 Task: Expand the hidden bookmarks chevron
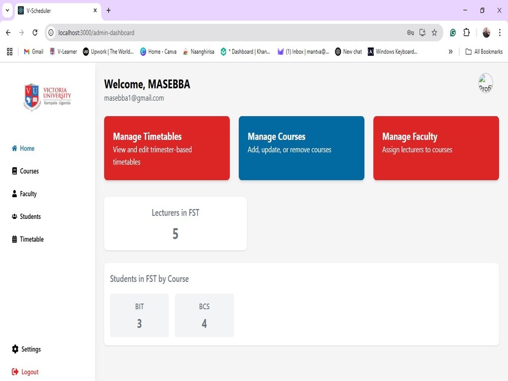pos(450,51)
